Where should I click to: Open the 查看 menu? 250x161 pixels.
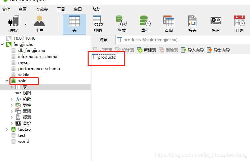point(23,9)
